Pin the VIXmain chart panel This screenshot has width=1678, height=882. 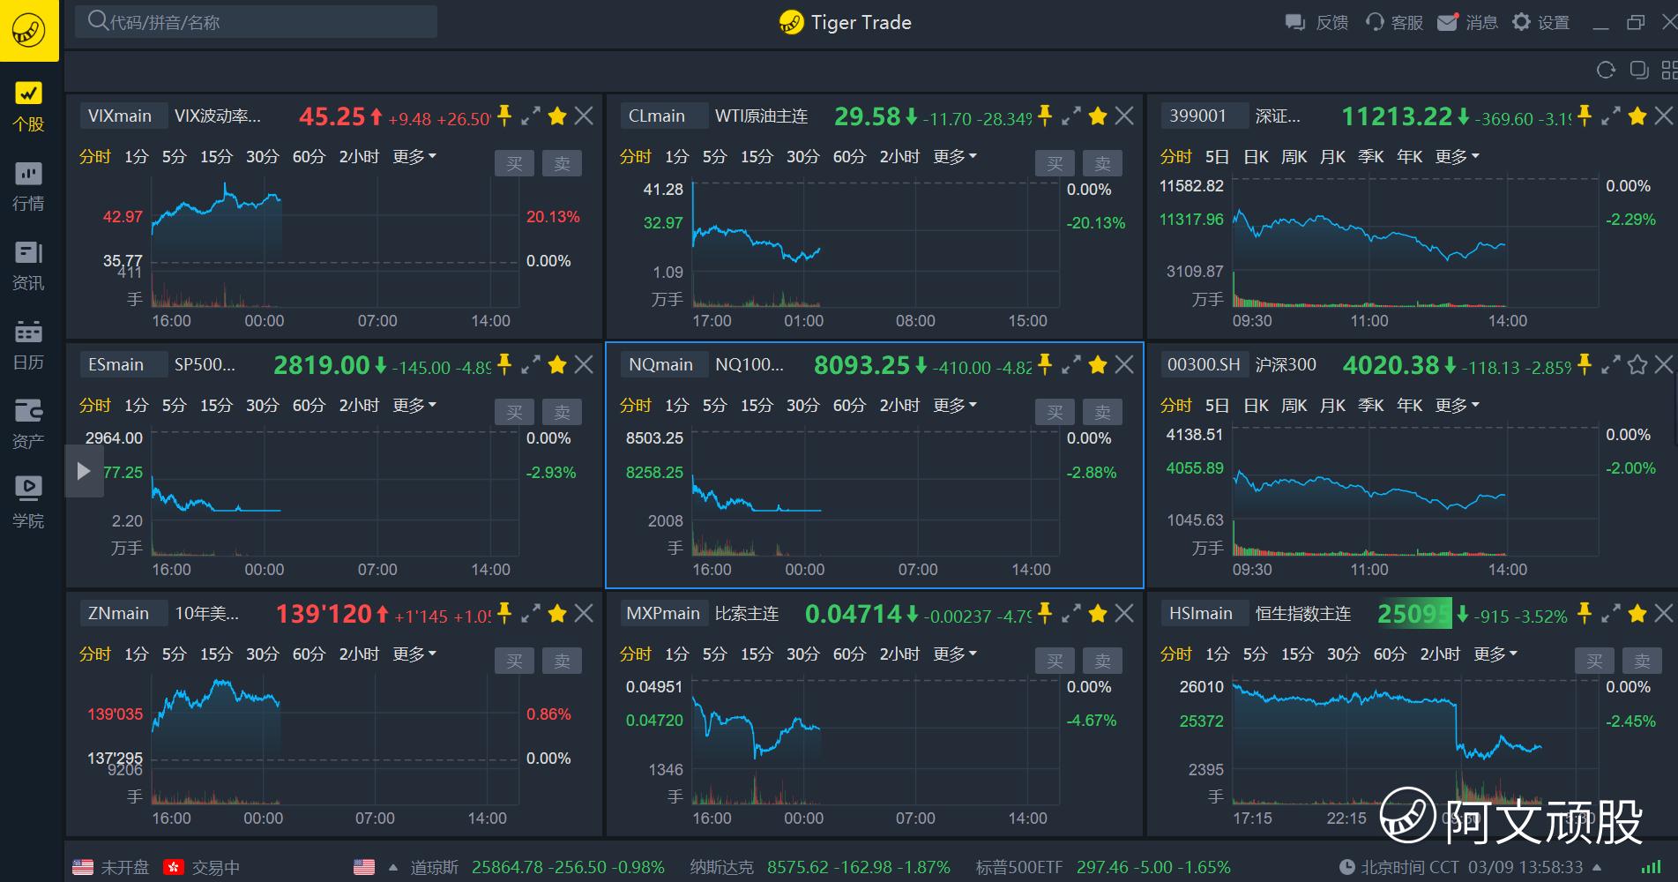pyautogui.click(x=504, y=115)
